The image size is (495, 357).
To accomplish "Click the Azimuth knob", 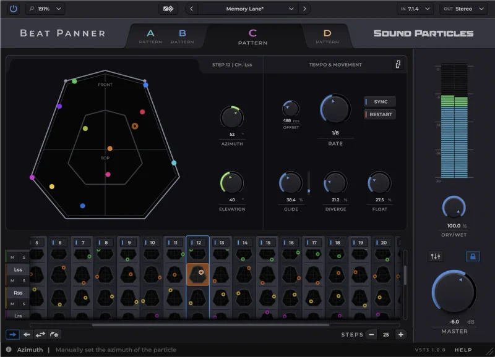I will [231, 117].
